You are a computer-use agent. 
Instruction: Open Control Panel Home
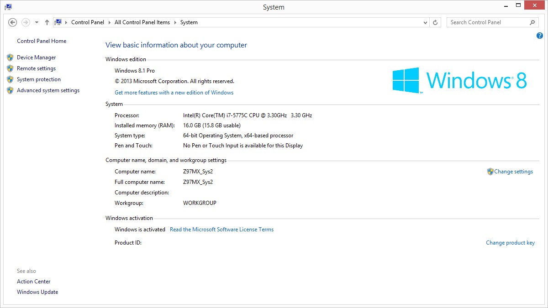tap(42, 41)
